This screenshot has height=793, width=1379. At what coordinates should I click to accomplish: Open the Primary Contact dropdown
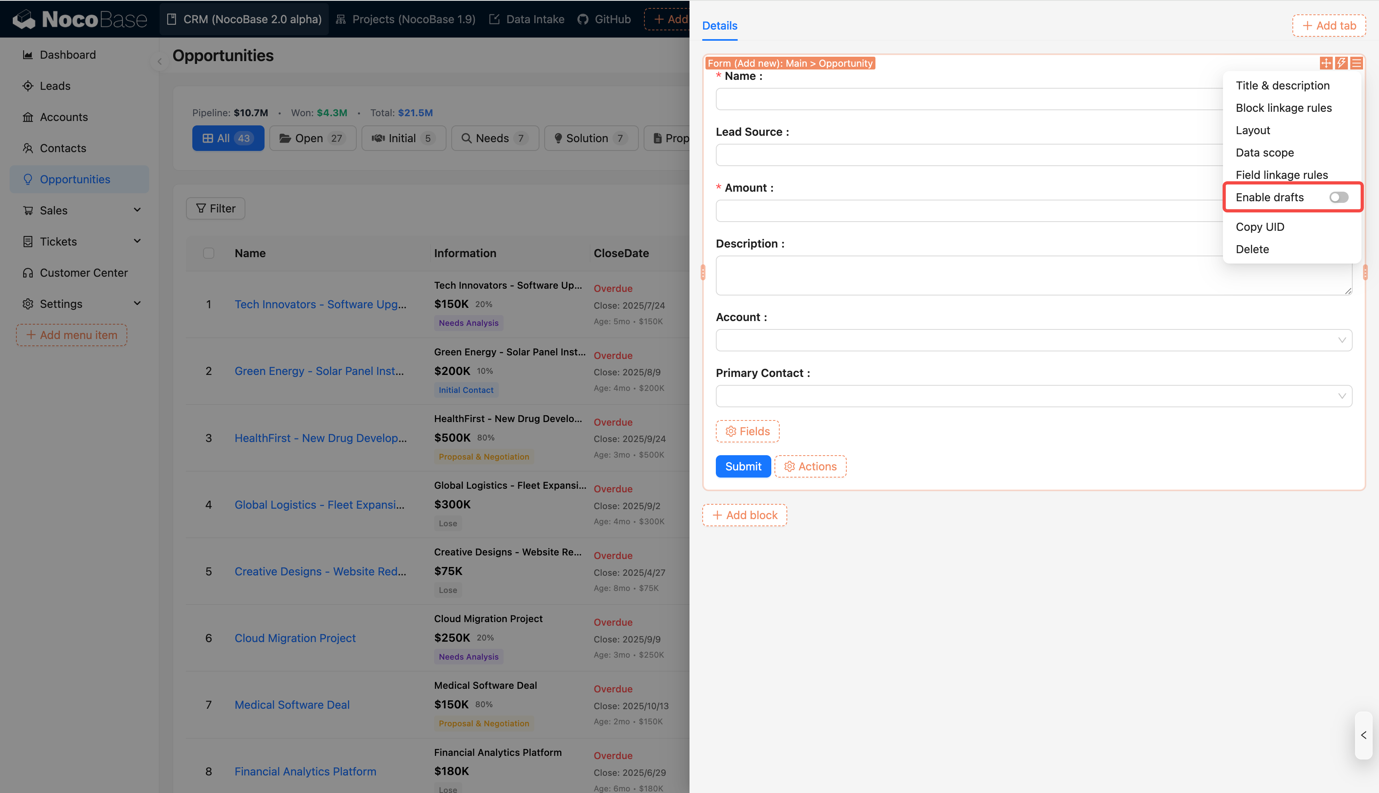click(1033, 396)
